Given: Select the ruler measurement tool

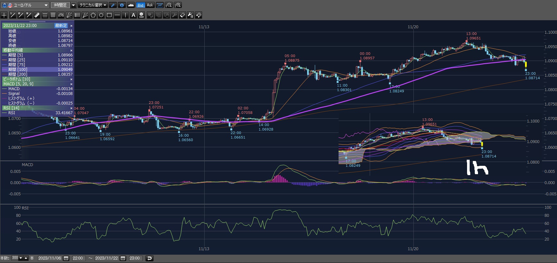Looking at the screenshot, I should pos(37,15).
